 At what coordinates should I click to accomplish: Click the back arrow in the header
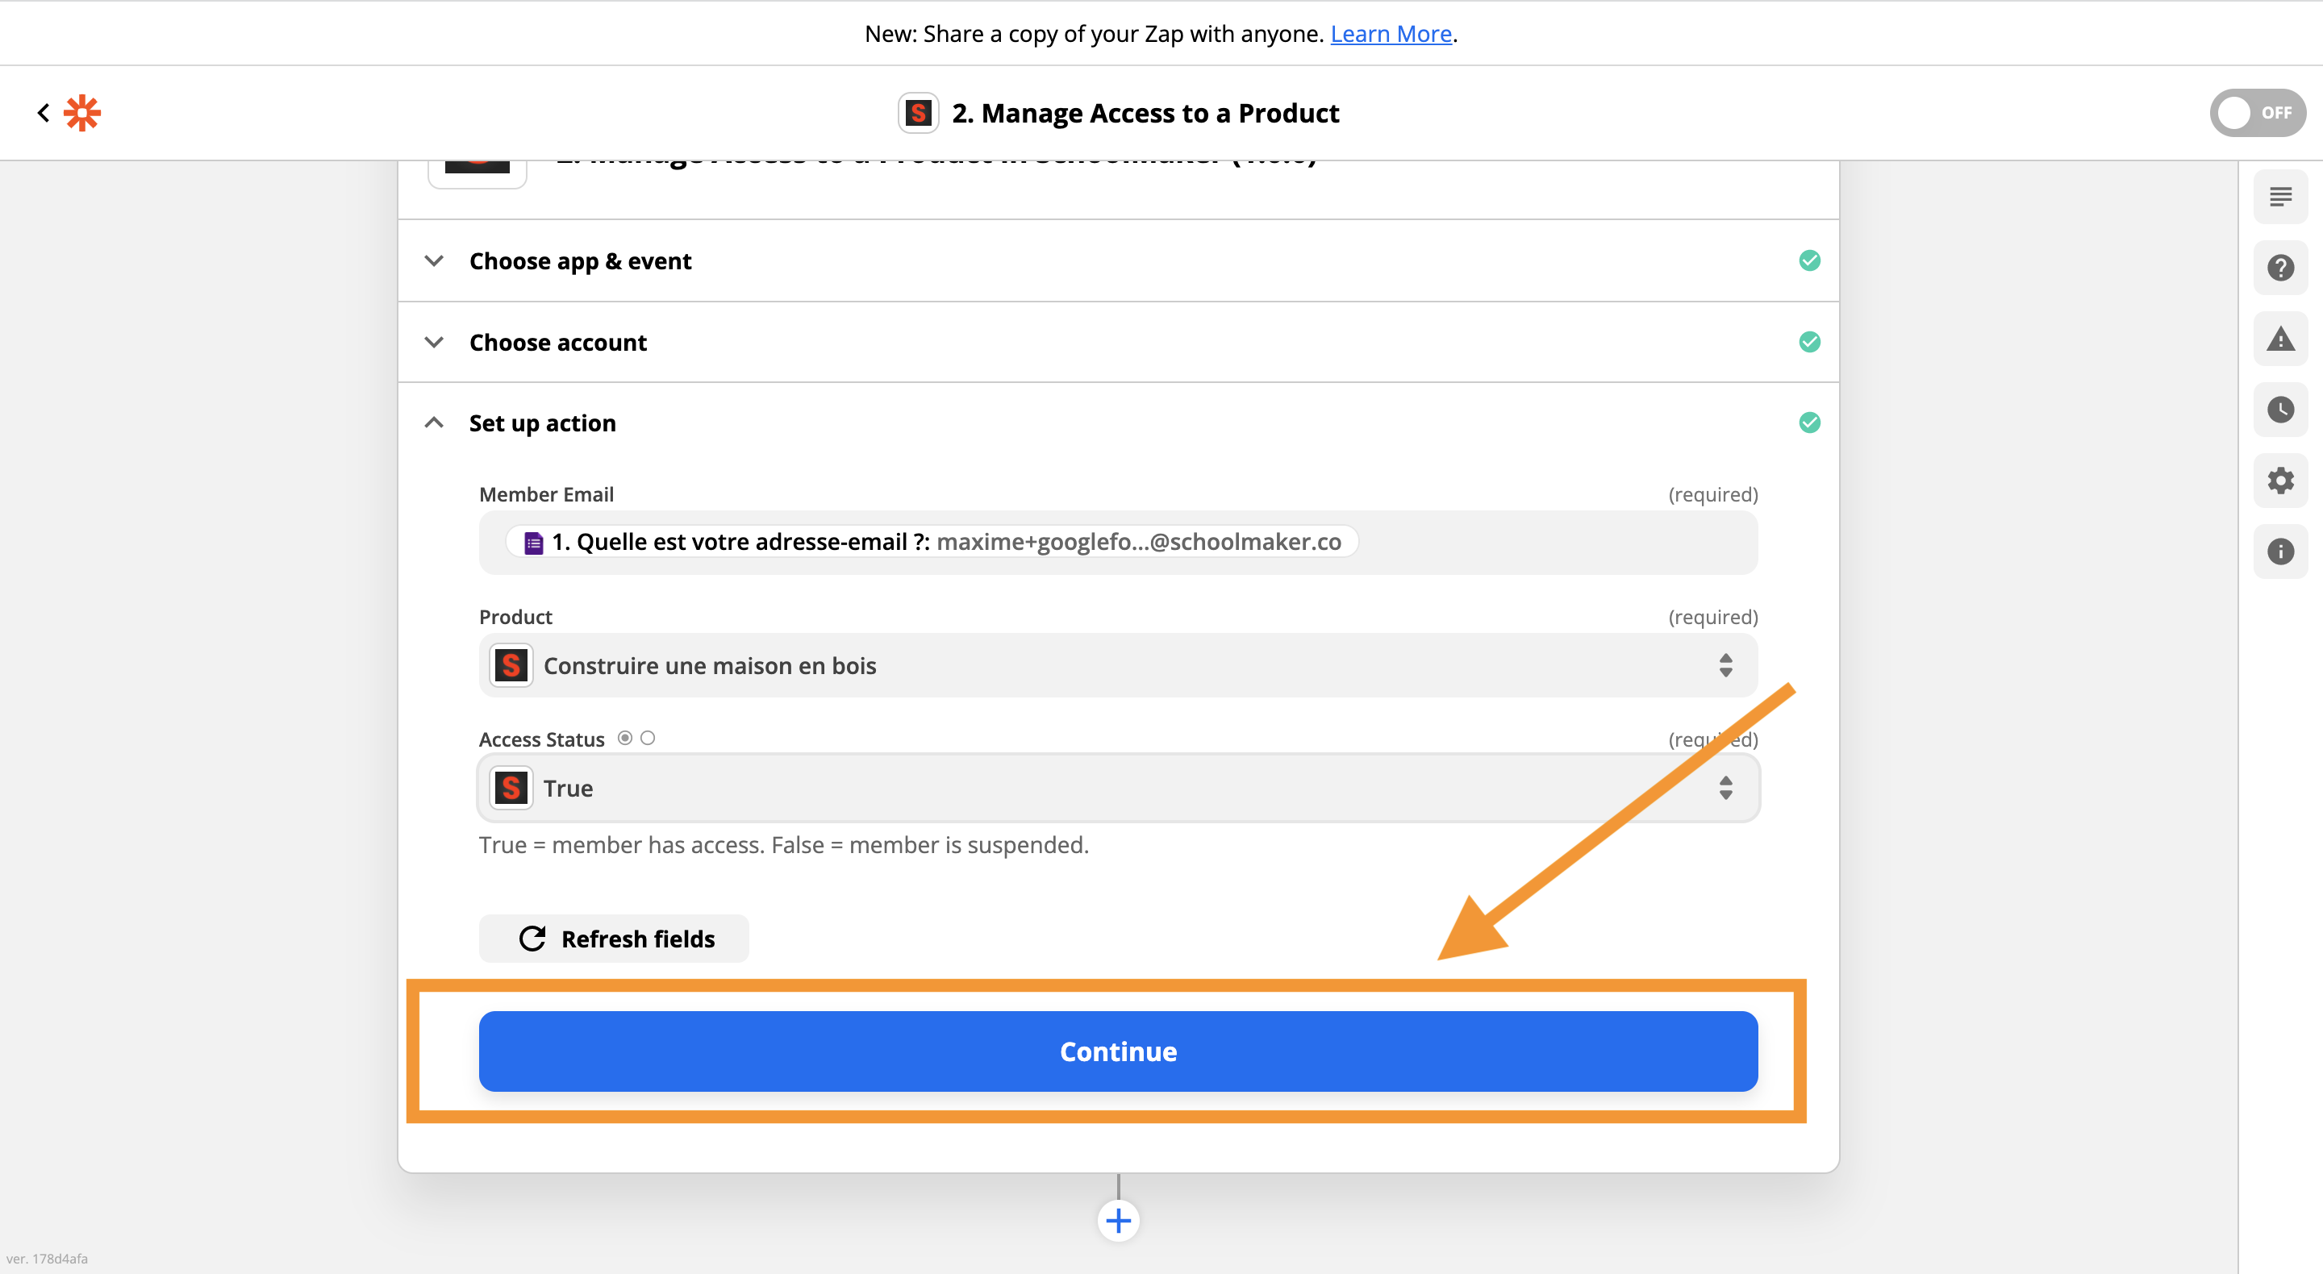click(43, 113)
